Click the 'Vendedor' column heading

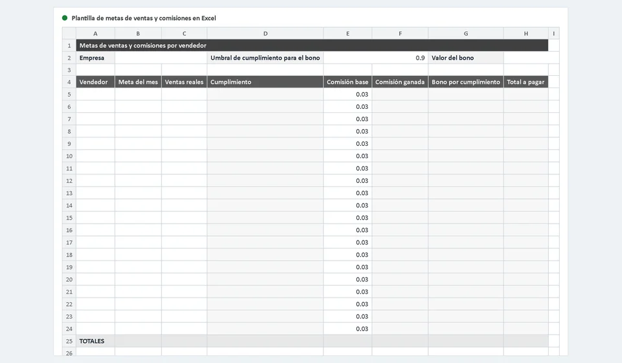pyautogui.click(x=95, y=82)
